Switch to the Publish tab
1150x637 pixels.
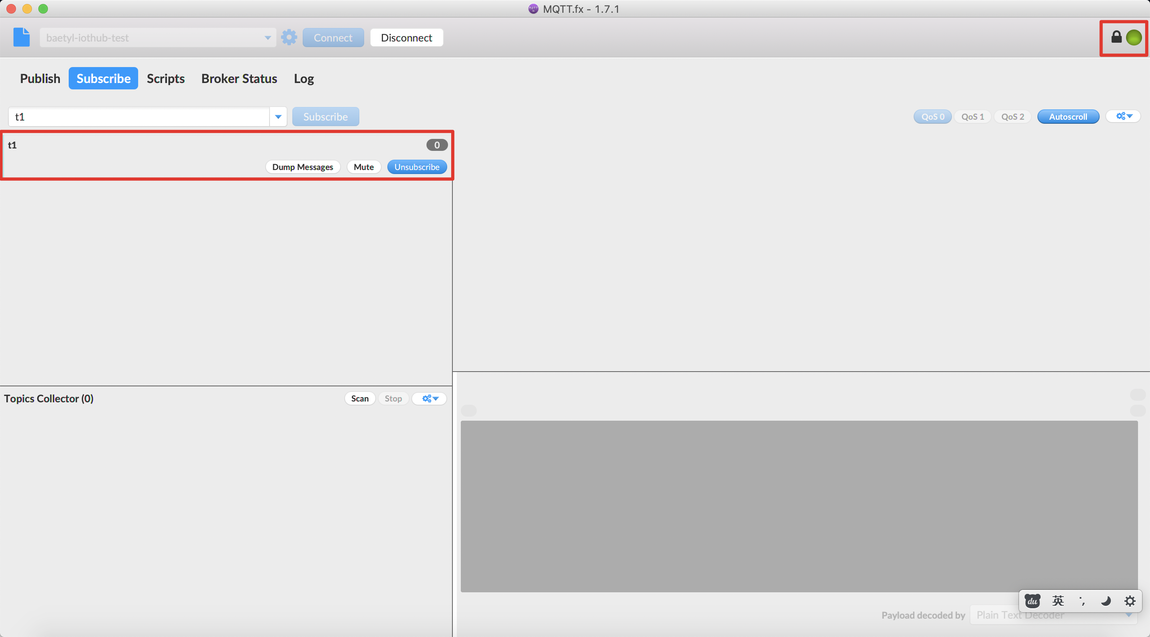click(x=40, y=79)
